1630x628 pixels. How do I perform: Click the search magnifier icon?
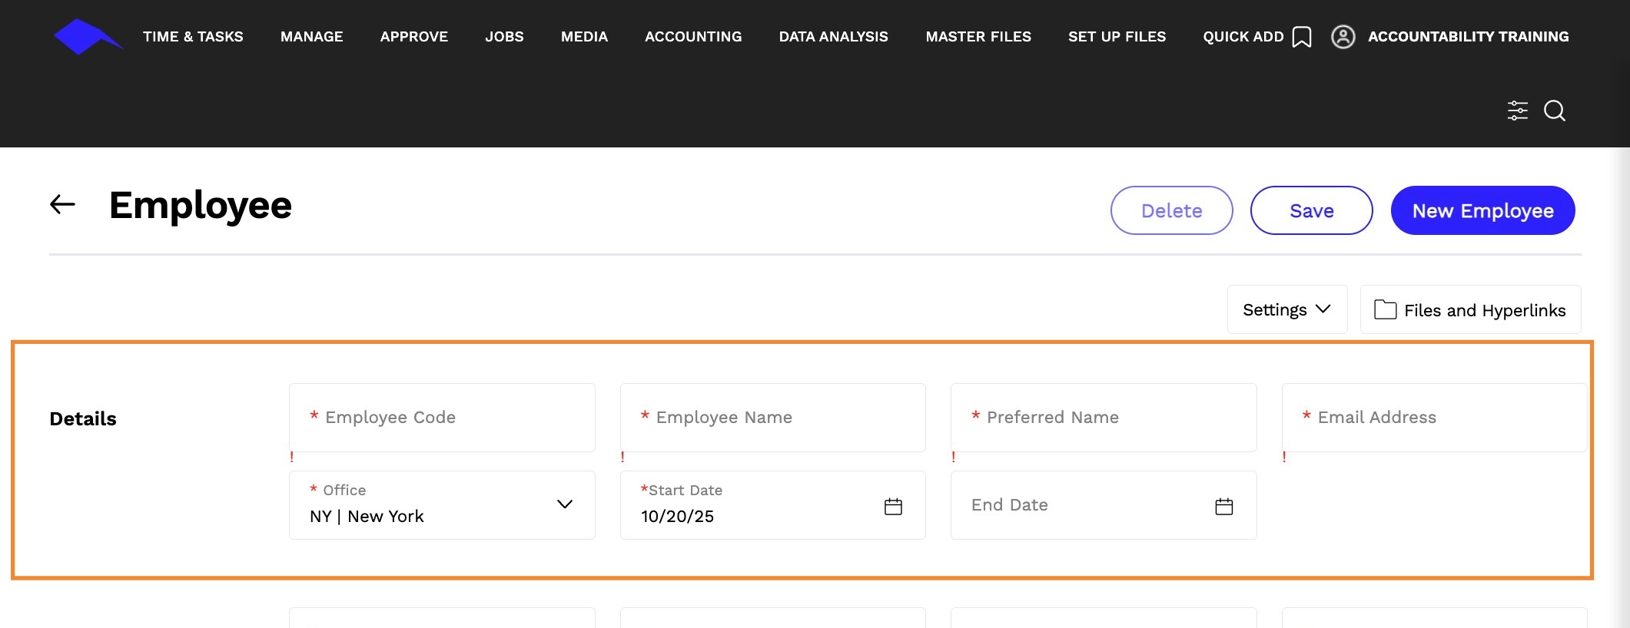1555,111
